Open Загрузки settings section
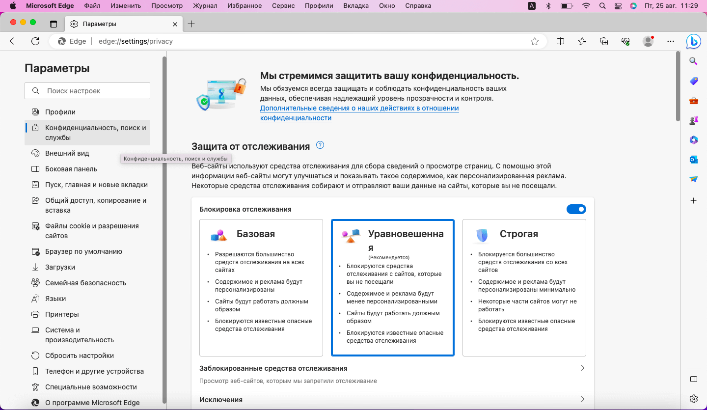The width and height of the screenshot is (707, 410). (x=87, y=267)
